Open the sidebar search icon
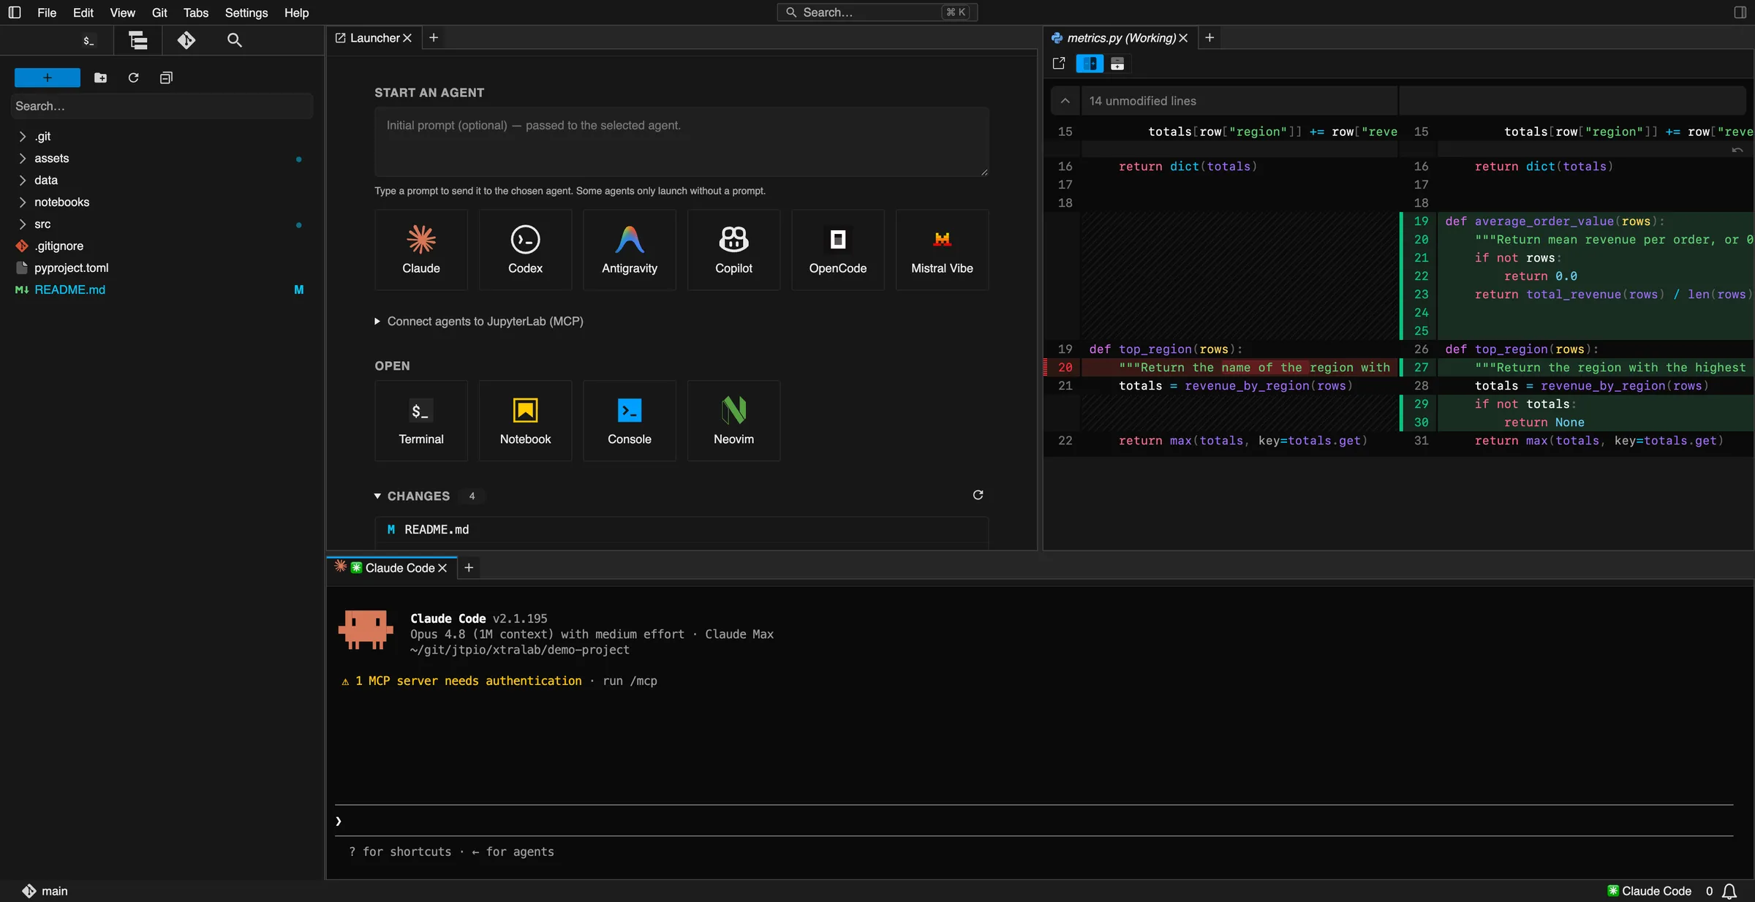1755x902 pixels. pyautogui.click(x=235, y=40)
